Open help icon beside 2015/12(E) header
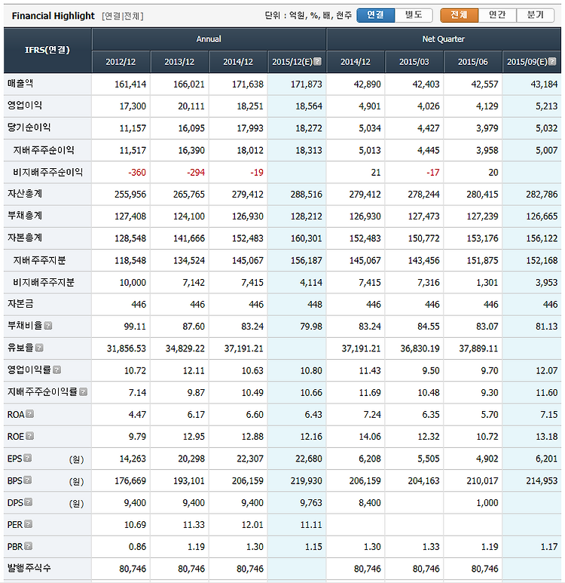 318,61
